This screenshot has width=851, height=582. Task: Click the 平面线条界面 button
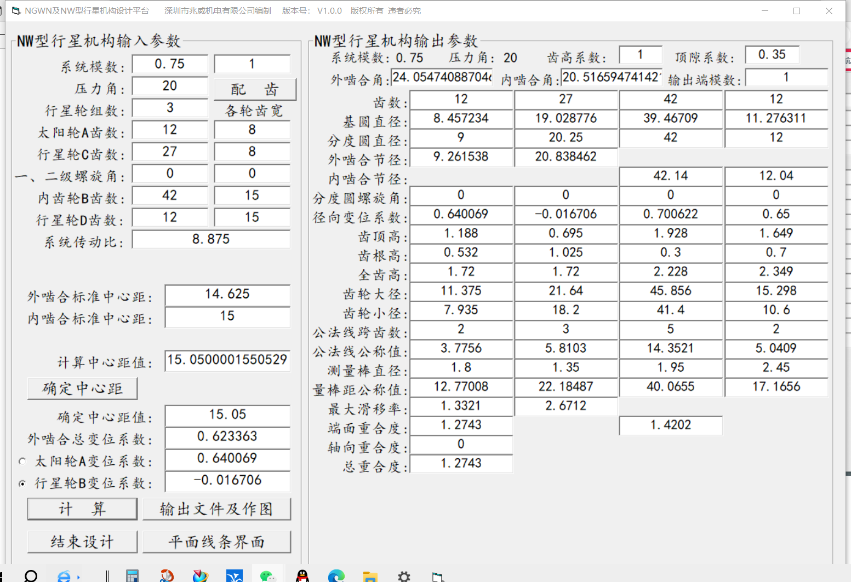[216, 542]
